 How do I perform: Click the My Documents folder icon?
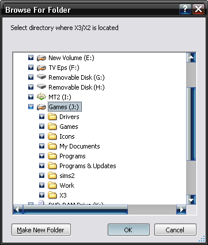click(x=52, y=146)
